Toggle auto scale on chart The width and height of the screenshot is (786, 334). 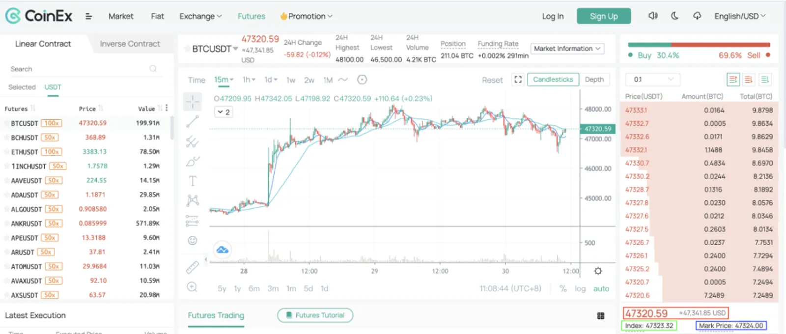coord(601,289)
